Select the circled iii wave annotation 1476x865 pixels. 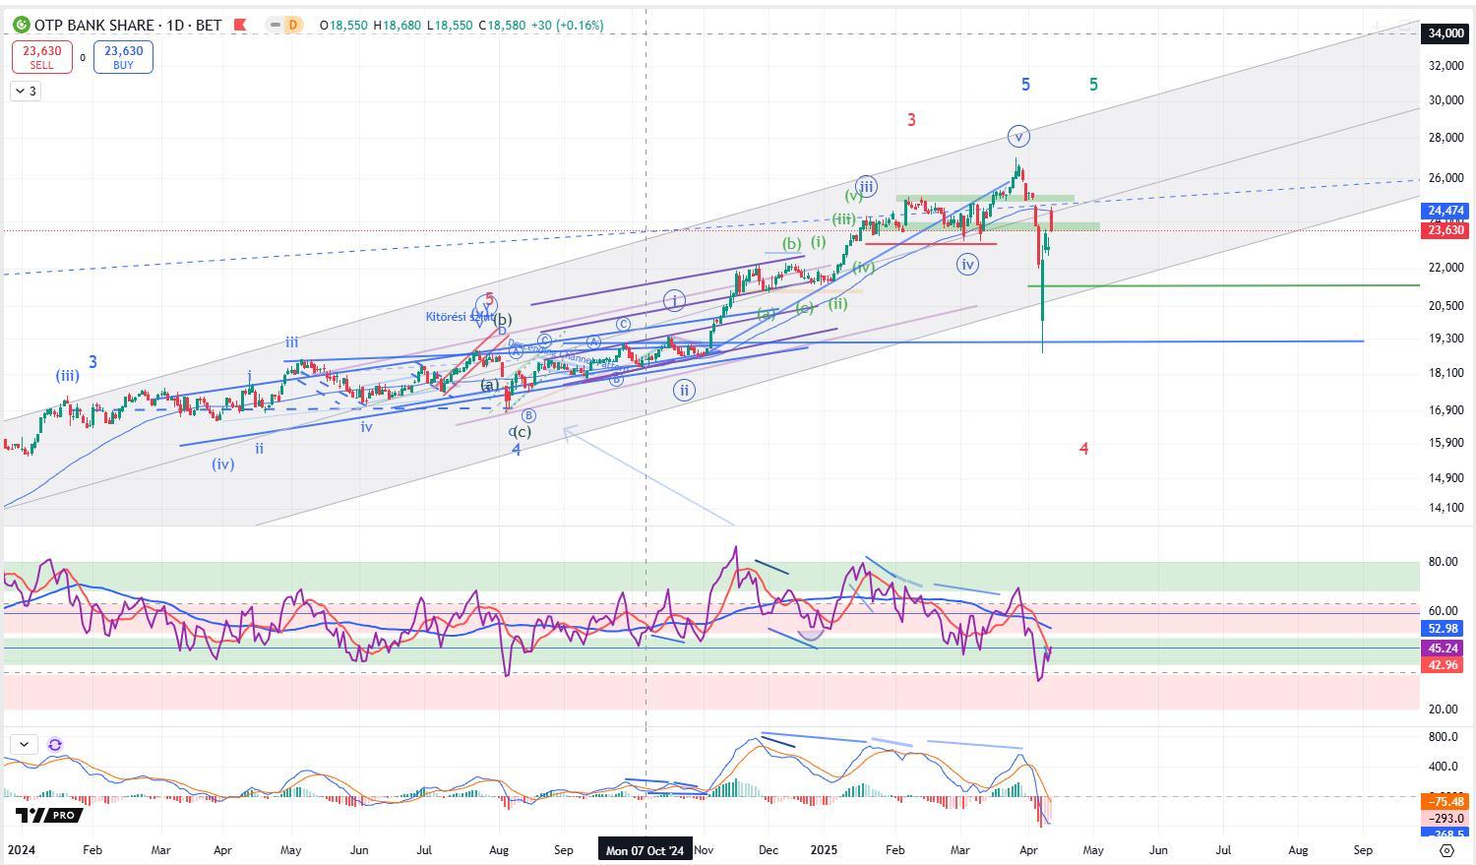coord(866,186)
